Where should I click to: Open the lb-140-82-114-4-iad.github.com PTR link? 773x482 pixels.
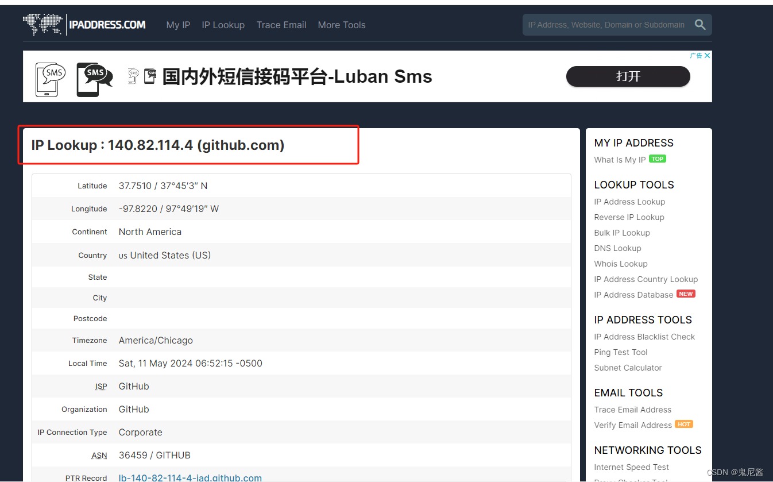click(190, 477)
